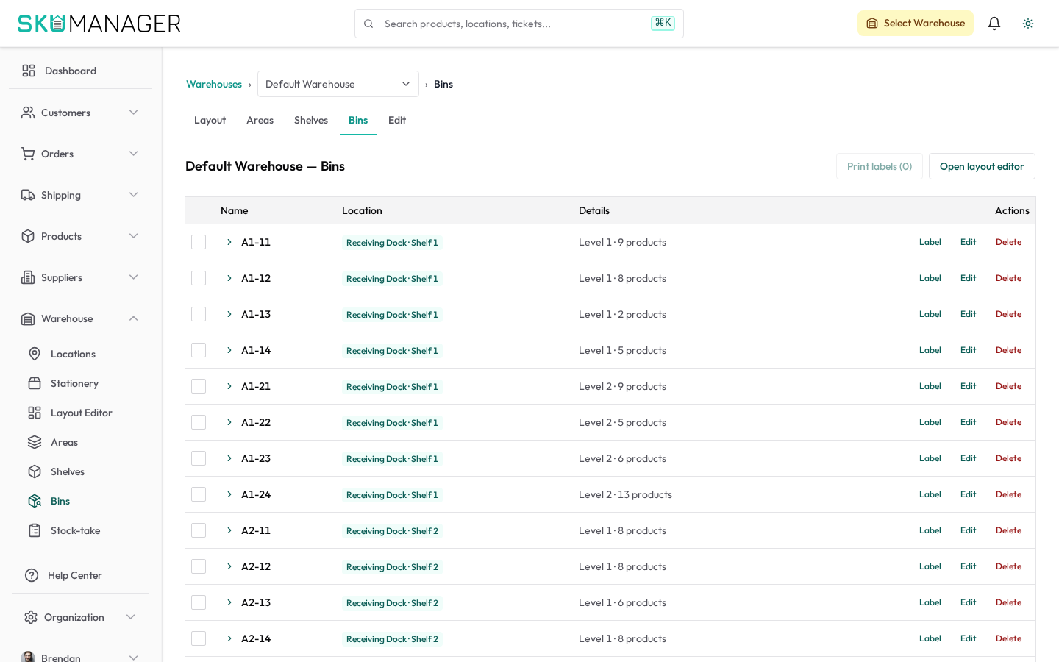Click Label for bin A1-24
The width and height of the screenshot is (1059, 662).
[930, 494]
